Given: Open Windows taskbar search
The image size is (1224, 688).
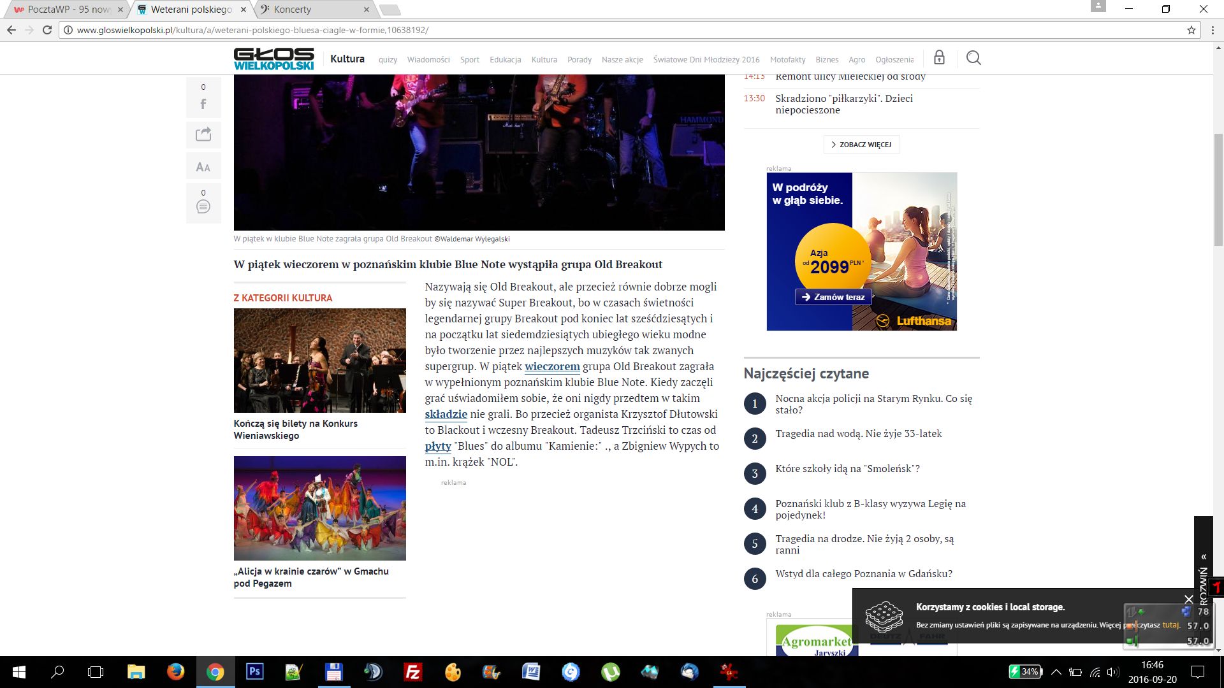Looking at the screenshot, I should 57,672.
